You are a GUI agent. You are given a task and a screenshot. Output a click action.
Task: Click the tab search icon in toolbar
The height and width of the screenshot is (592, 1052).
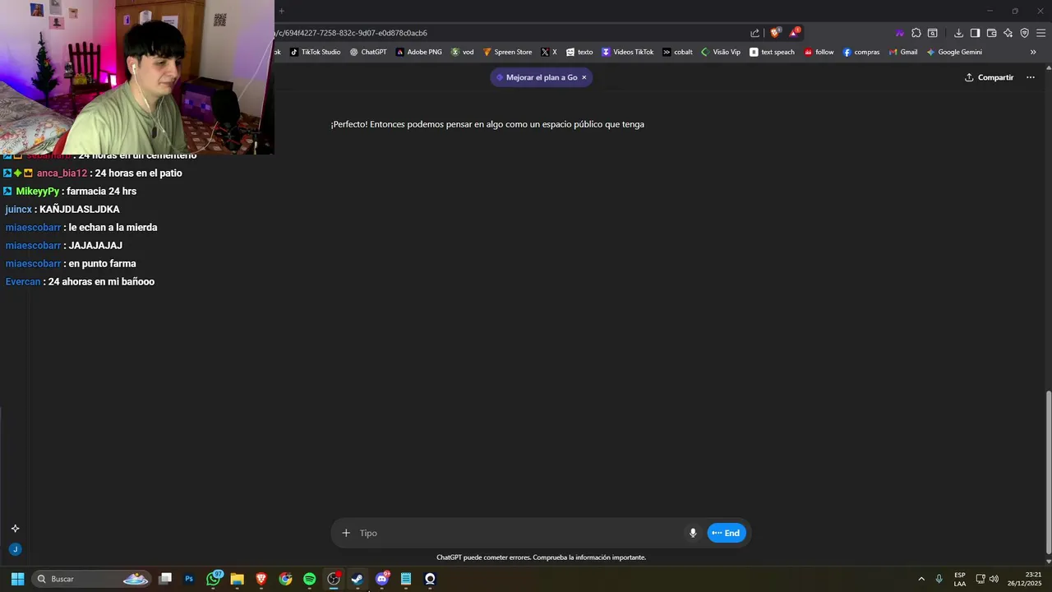tap(933, 33)
